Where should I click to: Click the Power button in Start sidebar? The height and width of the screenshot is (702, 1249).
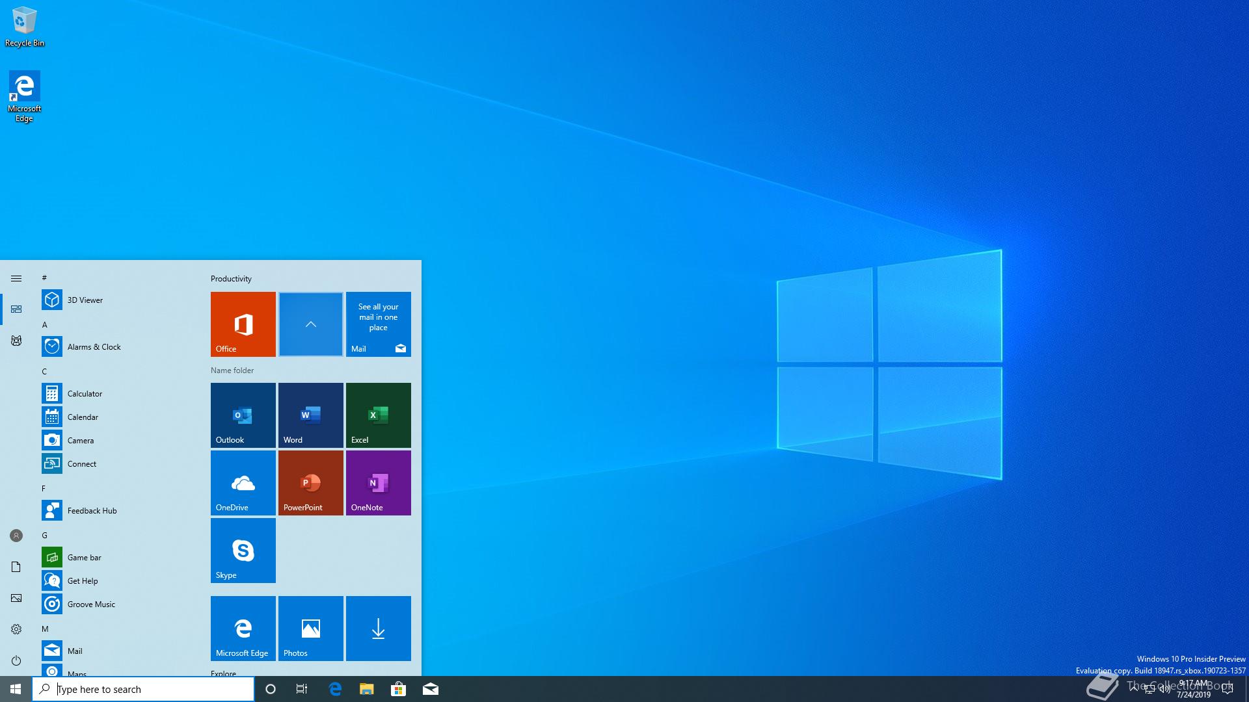pos(16,660)
